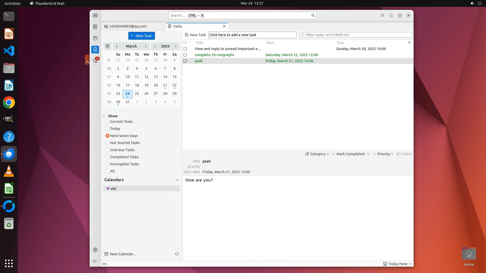Click the column picker icon in task list
Image resolution: width=486 pixels, height=273 pixels.
409,42
